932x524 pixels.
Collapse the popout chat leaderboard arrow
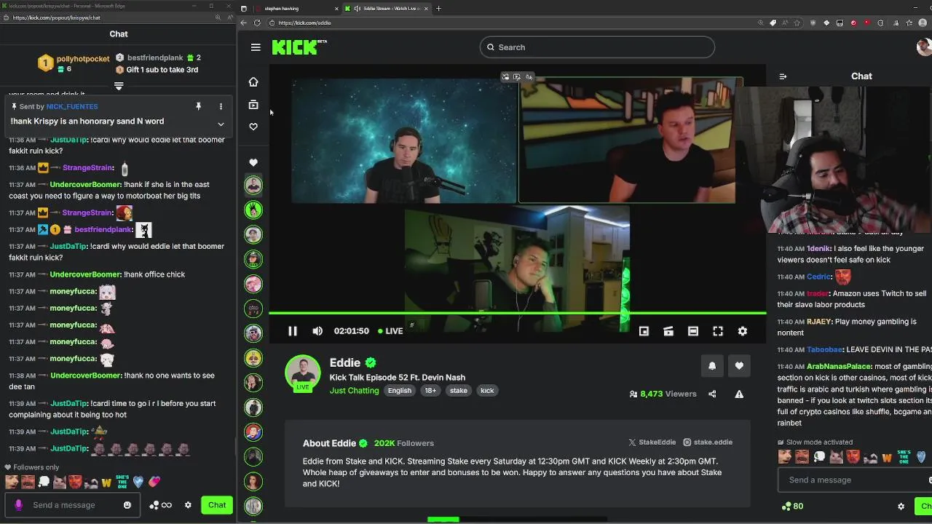point(119,86)
